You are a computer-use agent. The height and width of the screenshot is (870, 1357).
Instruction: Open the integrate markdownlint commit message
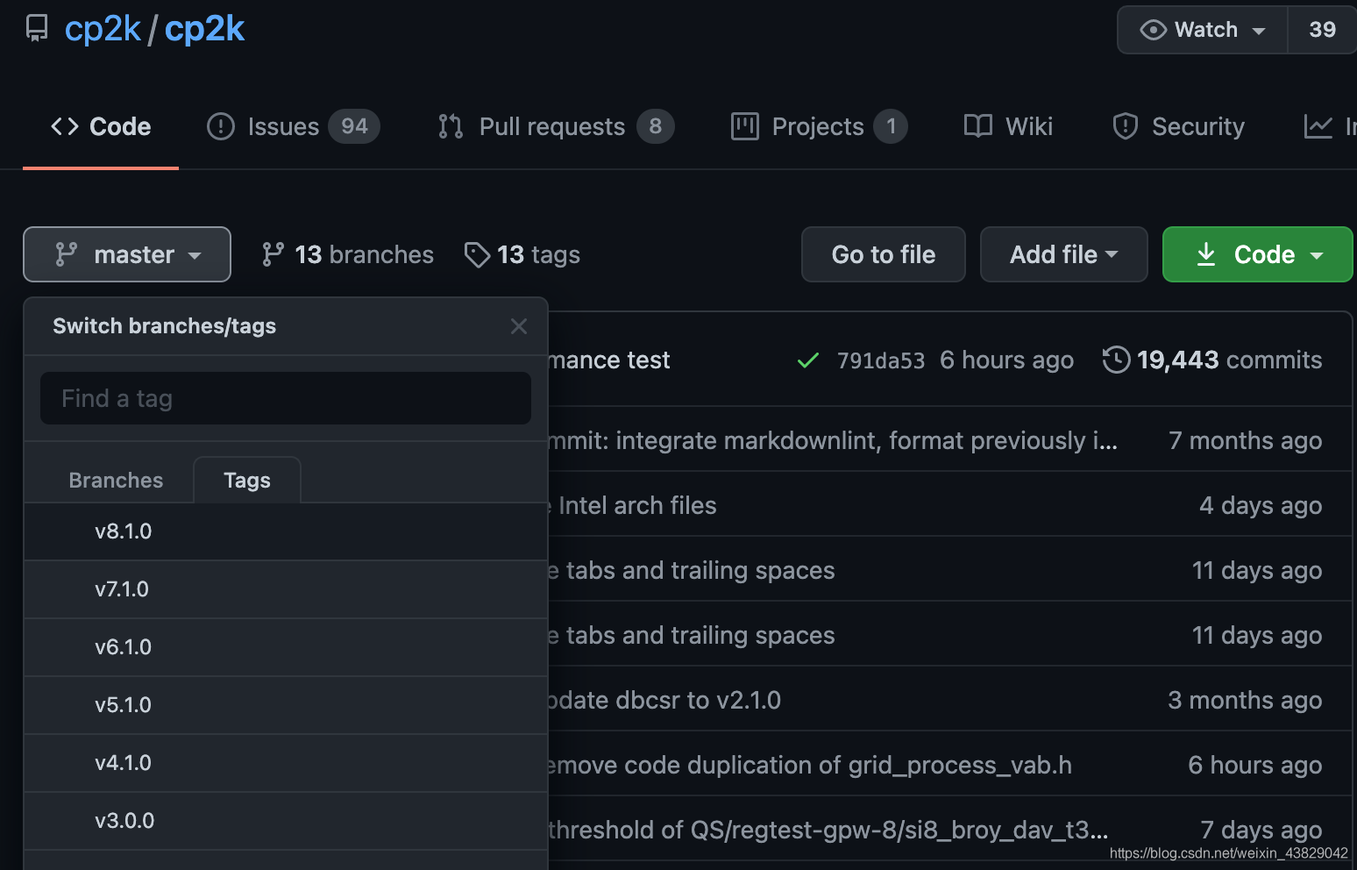click(833, 440)
